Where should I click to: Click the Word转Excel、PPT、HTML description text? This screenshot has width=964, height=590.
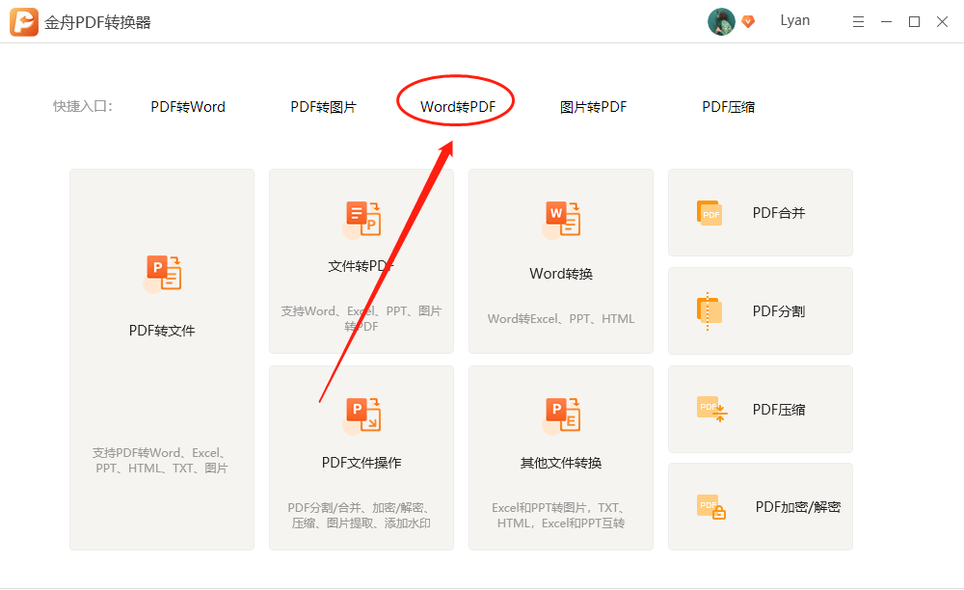(561, 319)
